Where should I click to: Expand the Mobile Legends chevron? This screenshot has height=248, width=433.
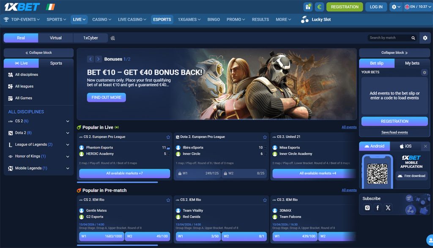pos(68,168)
